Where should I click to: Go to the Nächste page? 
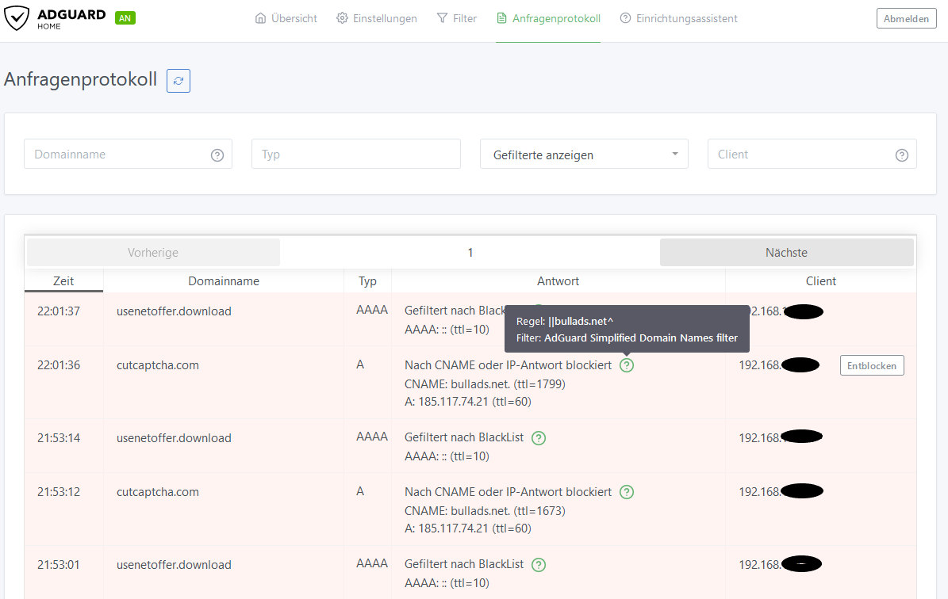coord(786,252)
